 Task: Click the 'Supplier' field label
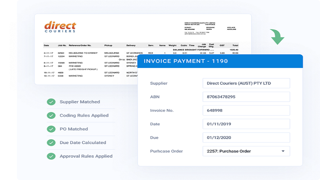click(x=159, y=83)
